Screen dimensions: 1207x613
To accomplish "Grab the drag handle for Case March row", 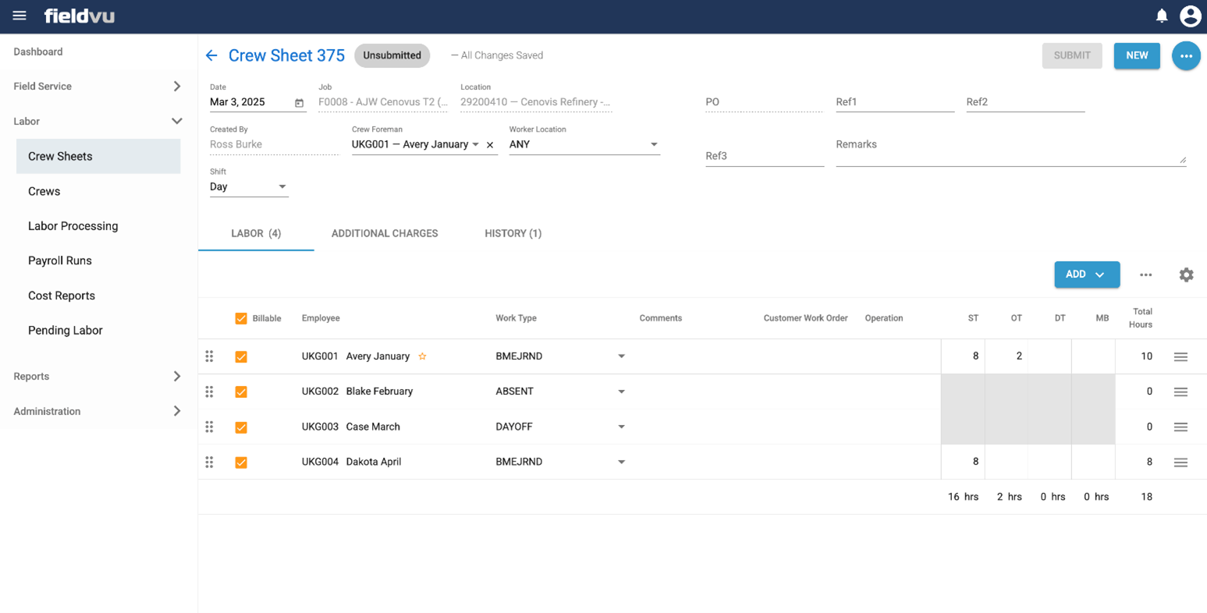I will pyautogui.click(x=209, y=427).
